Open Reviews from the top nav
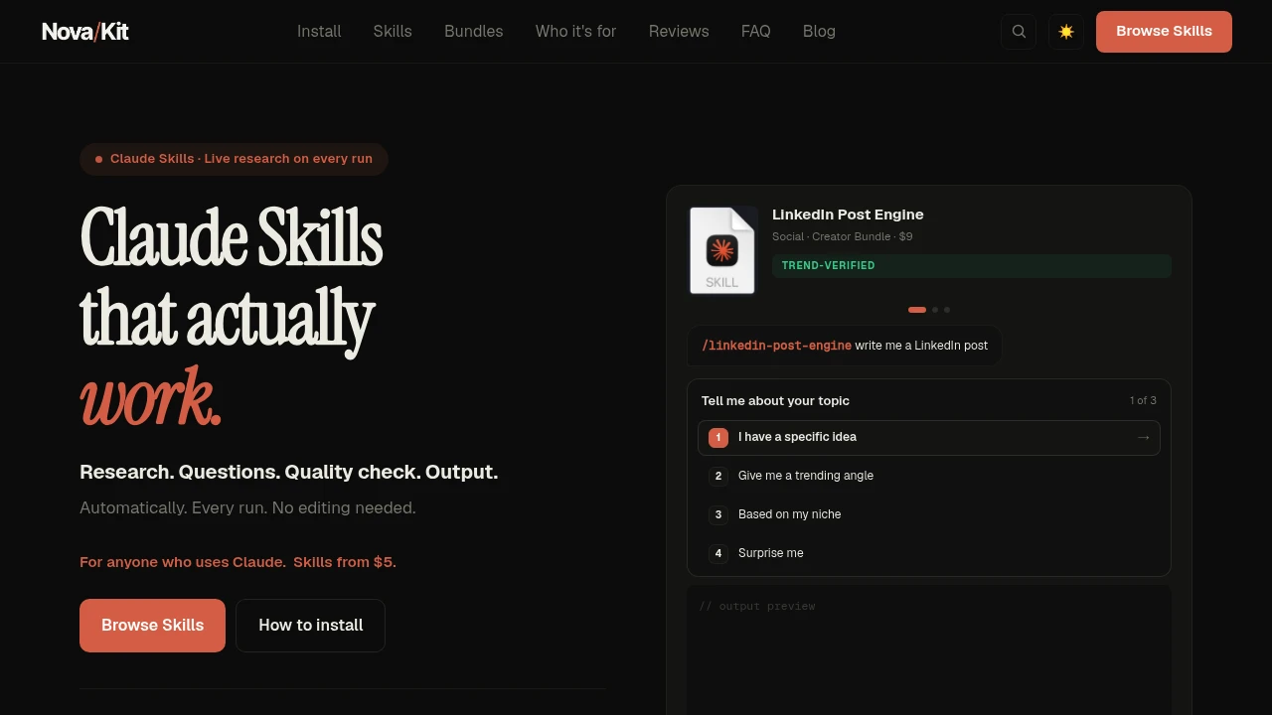Image resolution: width=1272 pixels, height=715 pixels. [679, 32]
